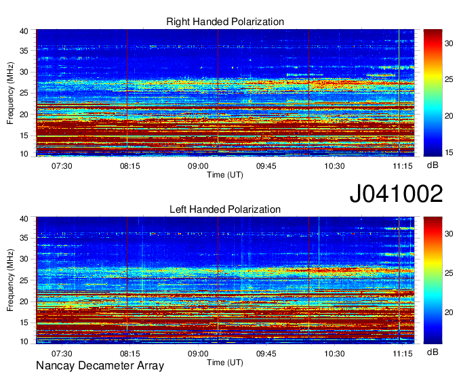Click the Right Handed Polarization title
Image resolution: width=461 pixels, height=374 pixels.
225,22
